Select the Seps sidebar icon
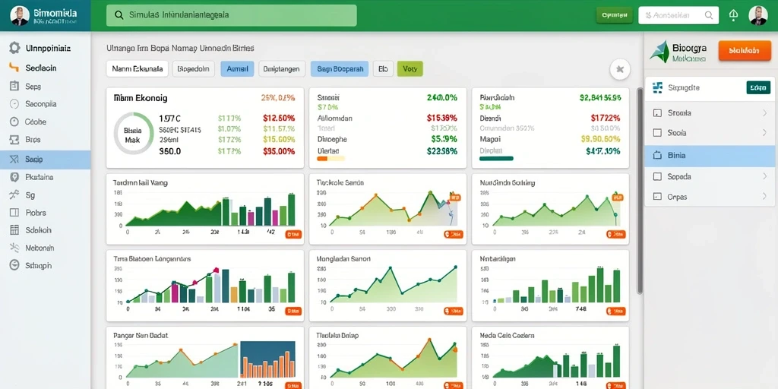The width and height of the screenshot is (778, 389). (x=14, y=86)
